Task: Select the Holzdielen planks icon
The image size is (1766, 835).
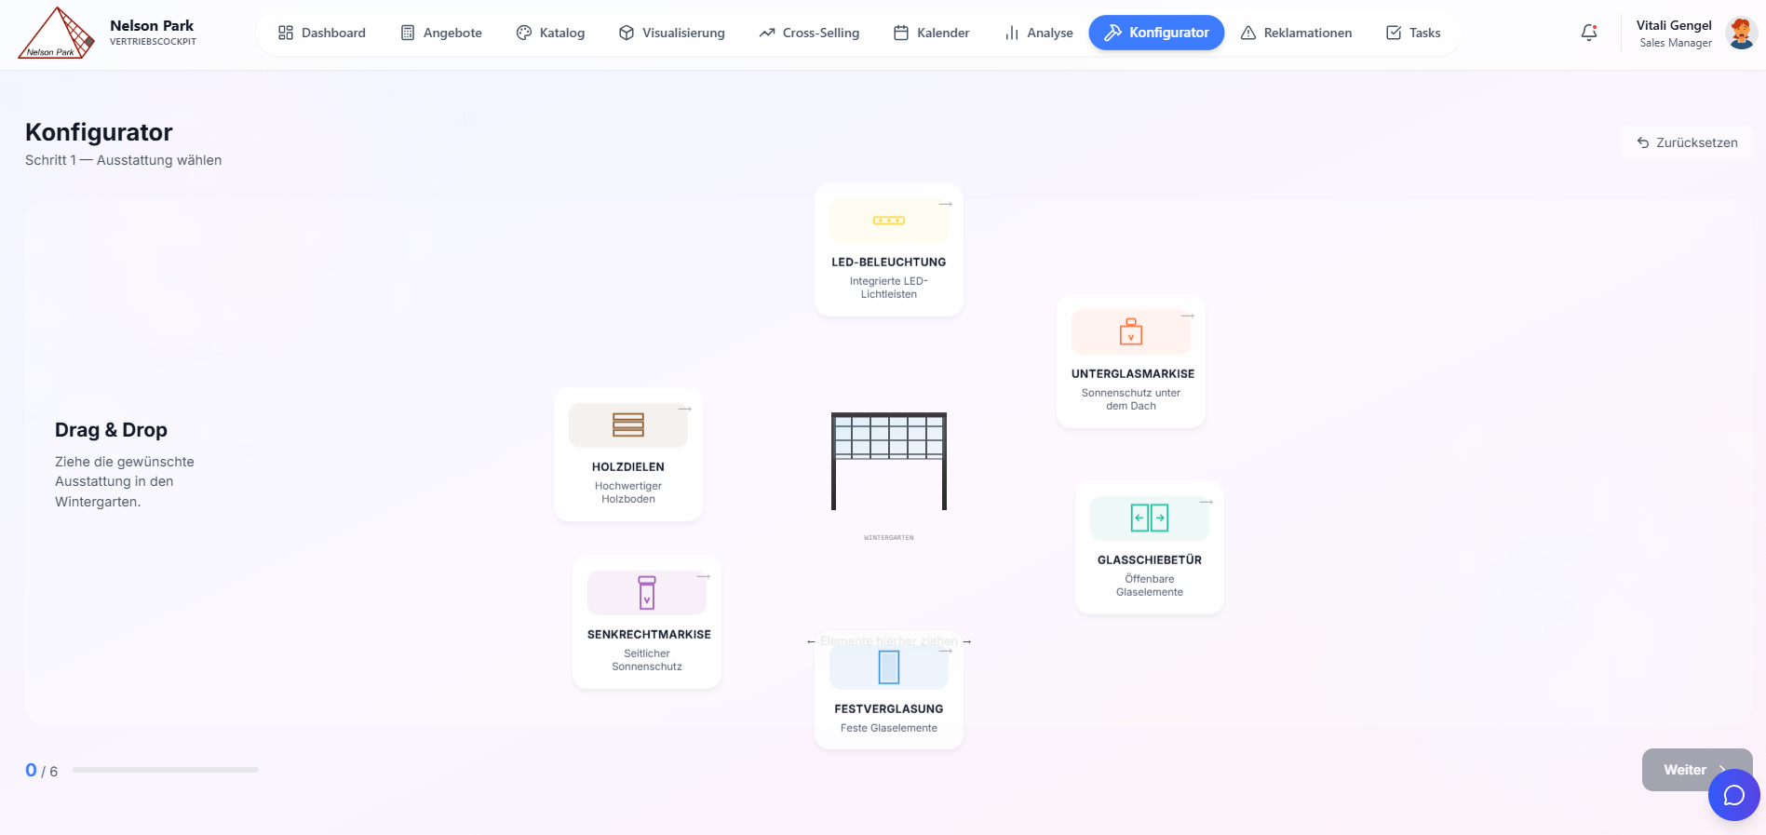Action: [628, 424]
